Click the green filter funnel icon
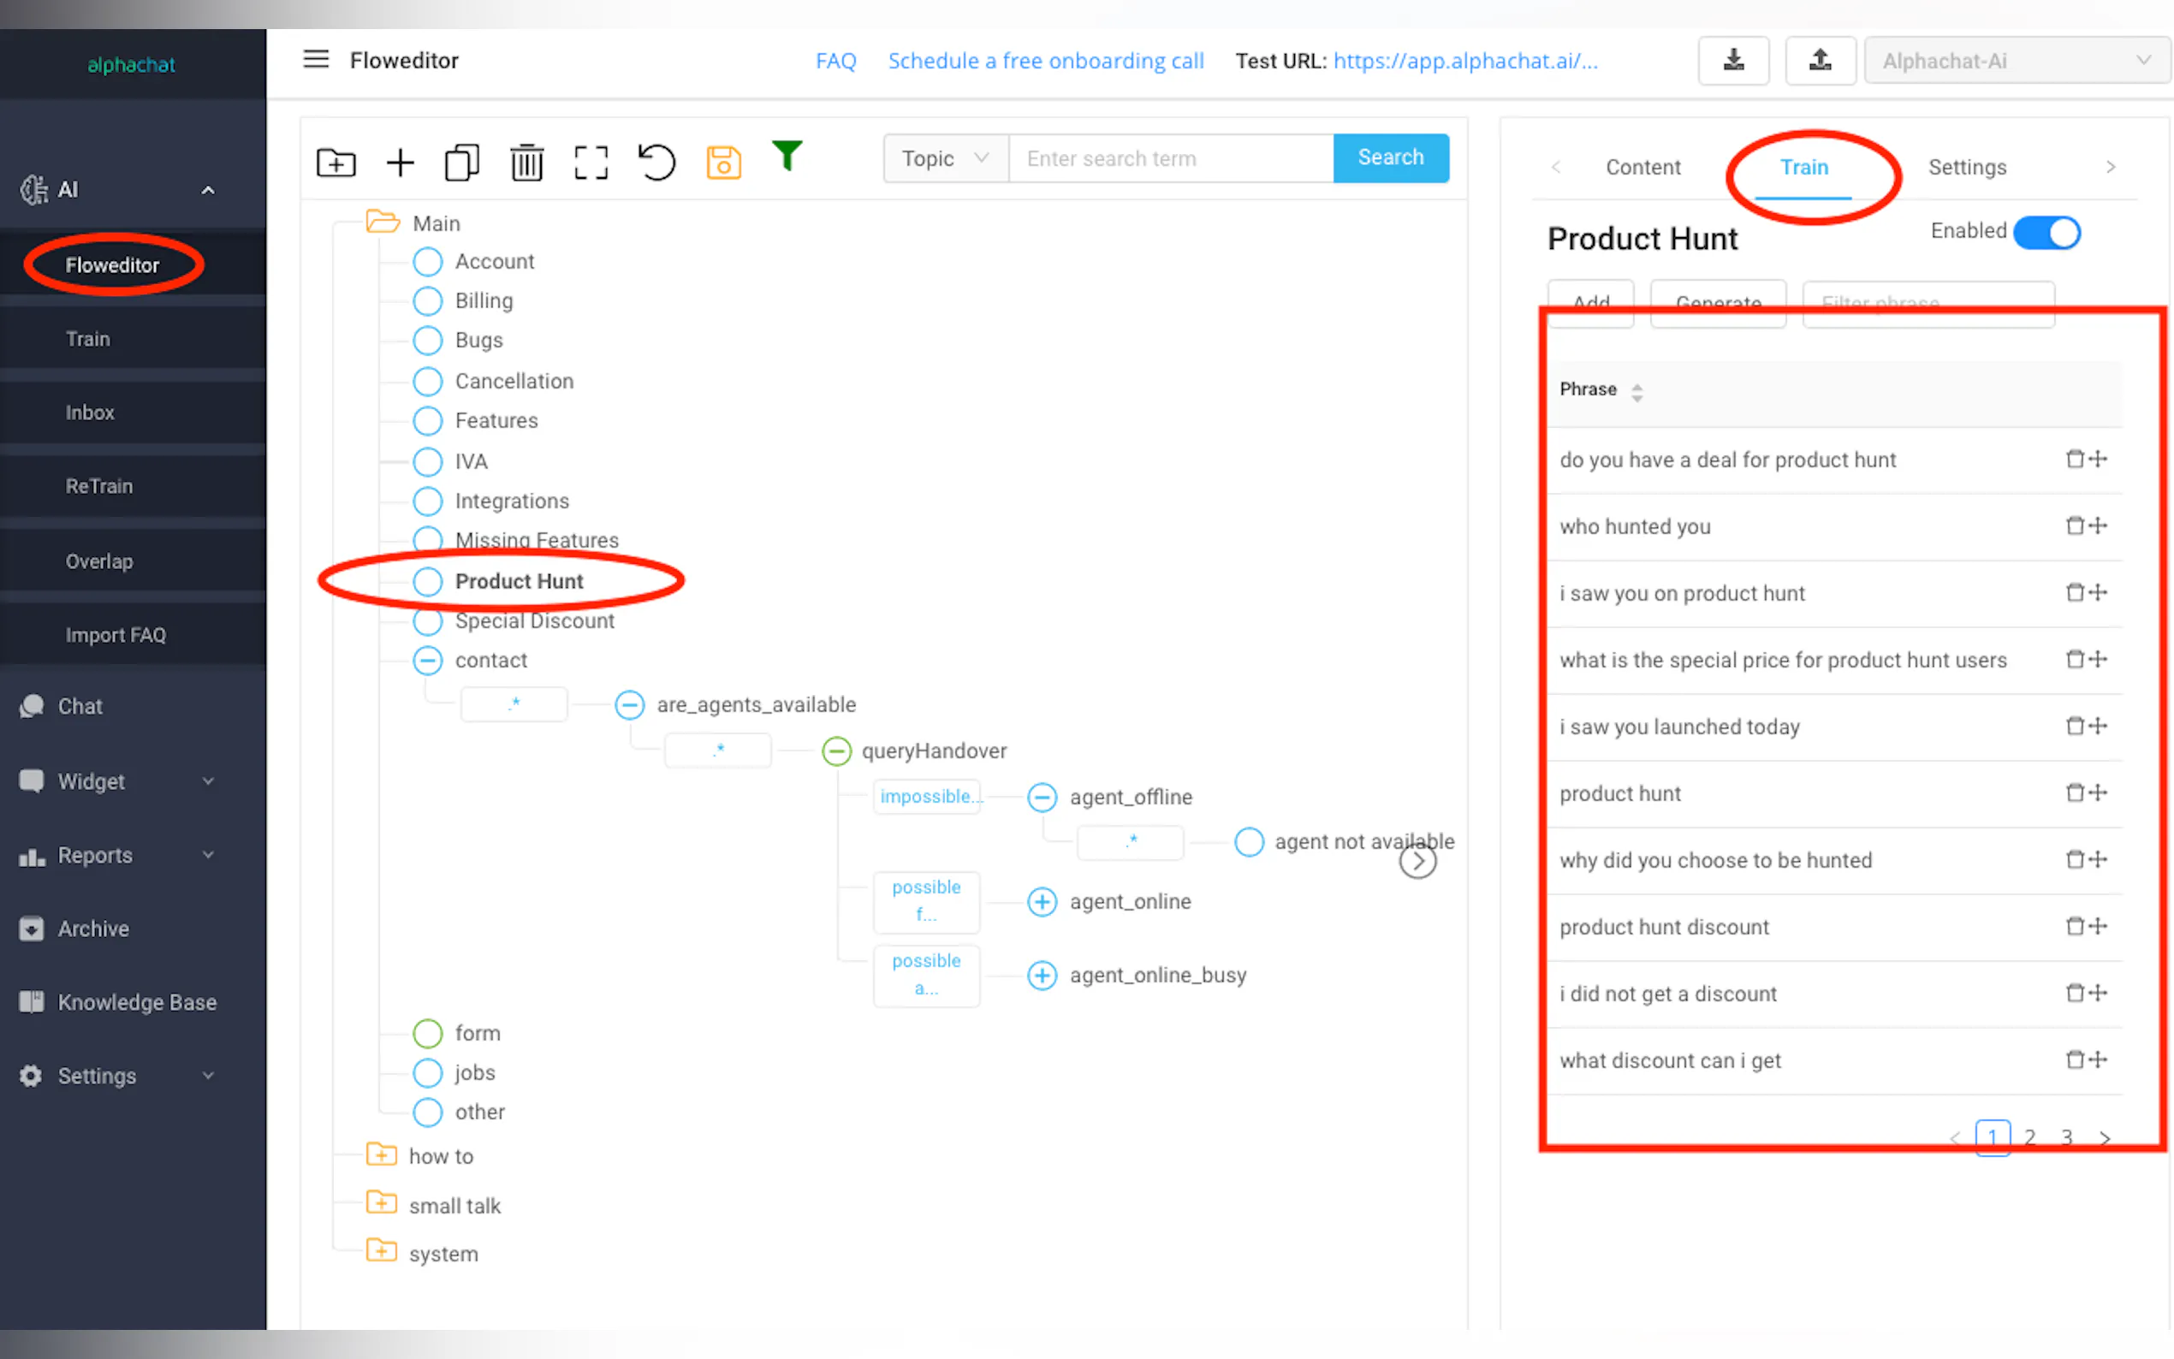The height and width of the screenshot is (1359, 2174). click(787, 157)
